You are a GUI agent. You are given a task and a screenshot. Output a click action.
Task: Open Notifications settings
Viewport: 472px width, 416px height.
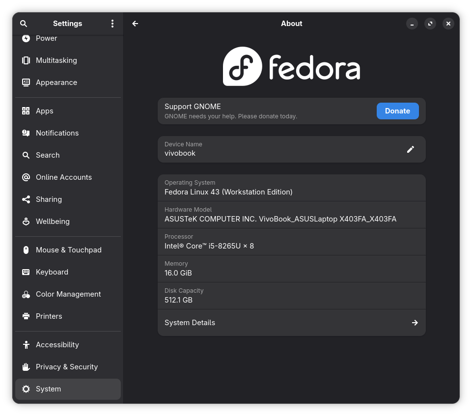[68, 133]
